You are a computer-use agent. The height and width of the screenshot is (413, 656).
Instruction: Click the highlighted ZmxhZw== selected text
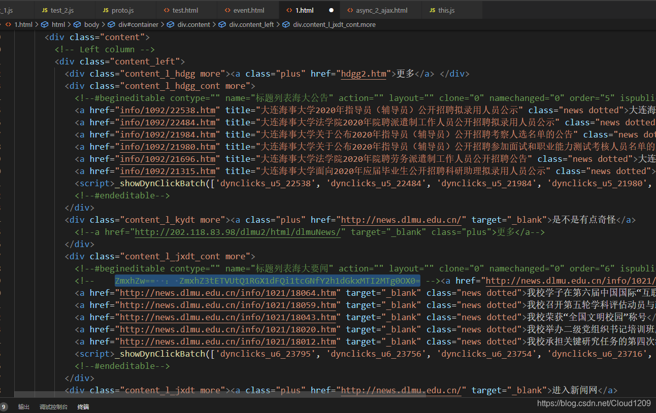point(268,281)
